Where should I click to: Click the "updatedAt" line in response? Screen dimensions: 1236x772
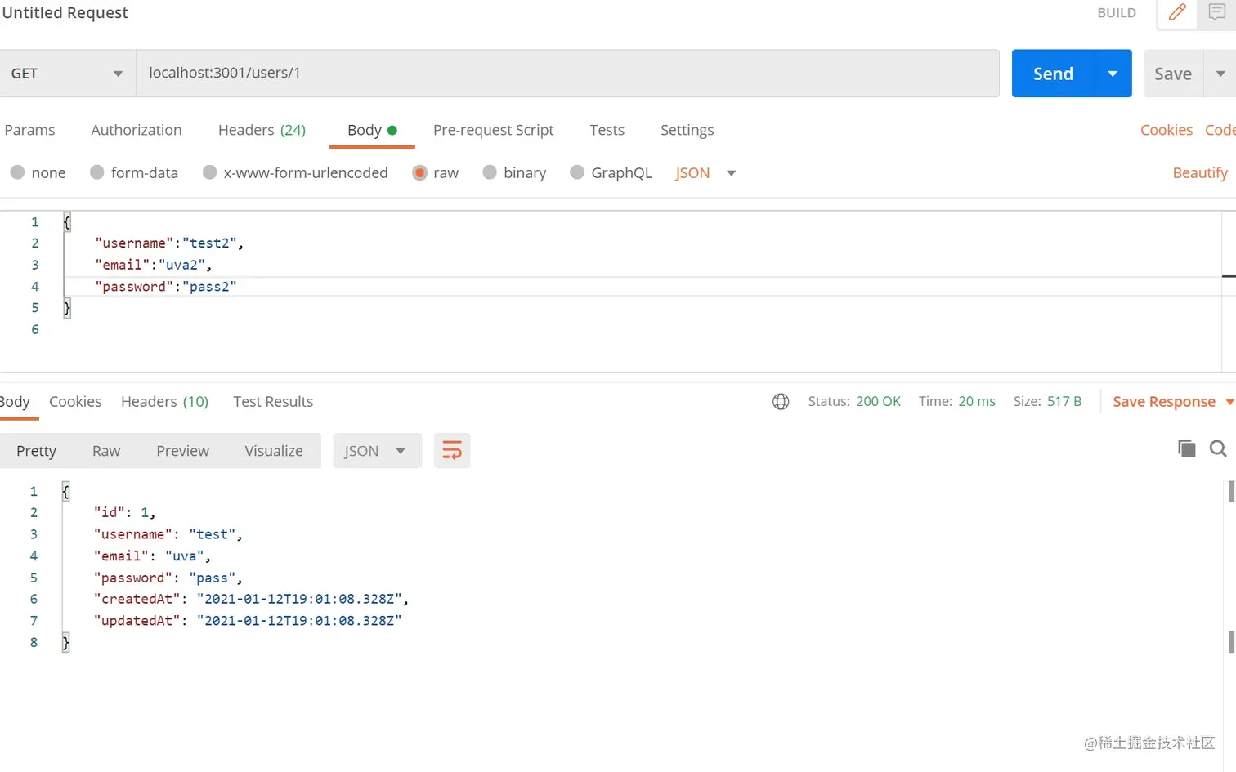click(248, 620)
